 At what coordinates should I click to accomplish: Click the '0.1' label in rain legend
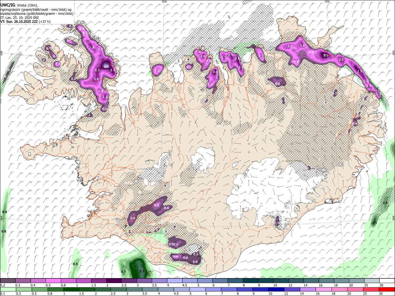point(2,294)
